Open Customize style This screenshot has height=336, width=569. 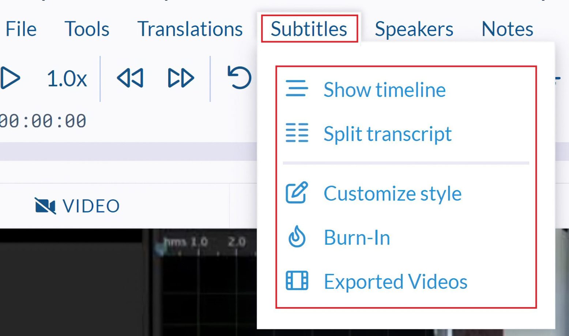(392, 194)
